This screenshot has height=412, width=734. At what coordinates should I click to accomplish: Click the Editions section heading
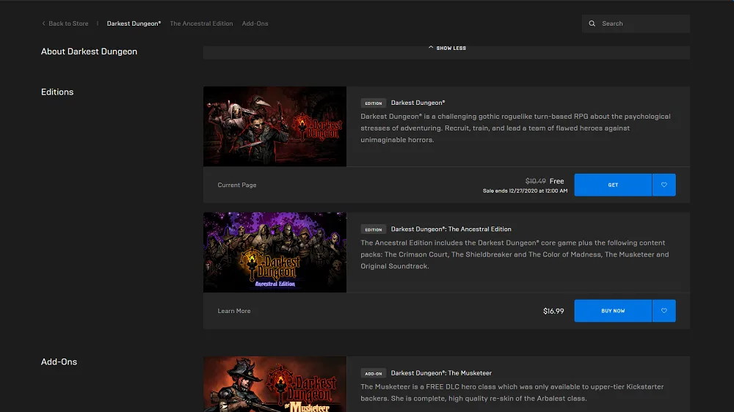click(x=57, y=92)
